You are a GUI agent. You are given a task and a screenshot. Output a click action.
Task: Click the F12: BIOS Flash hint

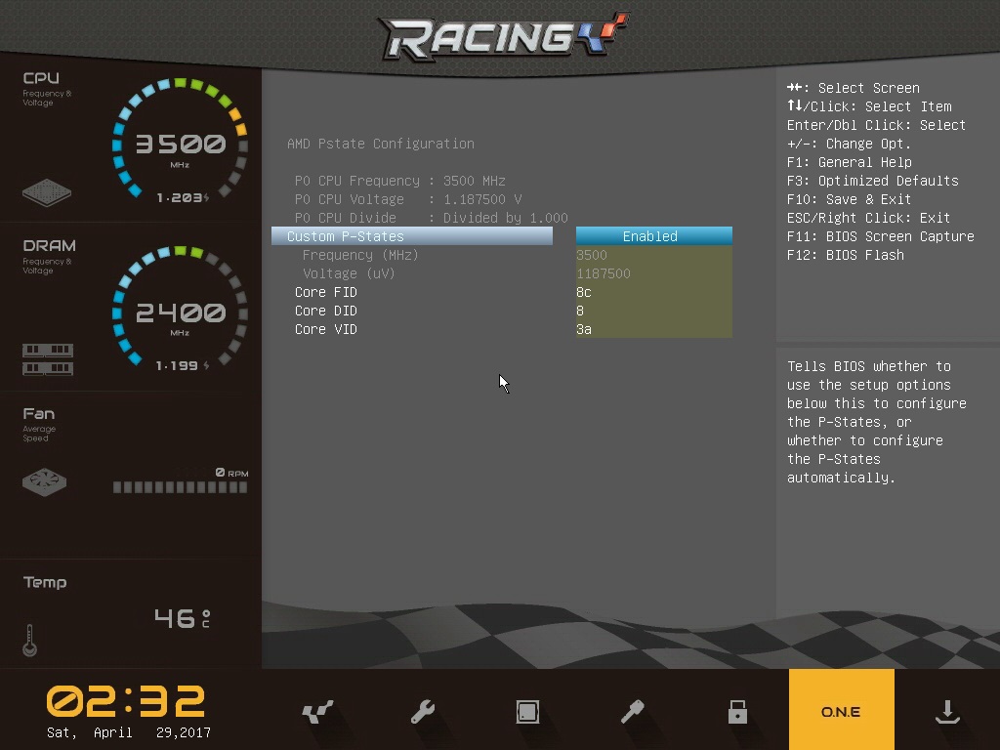tap(846, 255)
